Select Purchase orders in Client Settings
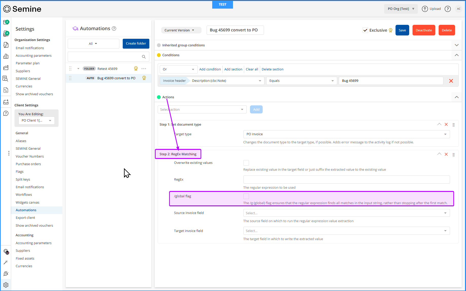The image size is (466, 291). pyautogui.click(x=28, y=164)
